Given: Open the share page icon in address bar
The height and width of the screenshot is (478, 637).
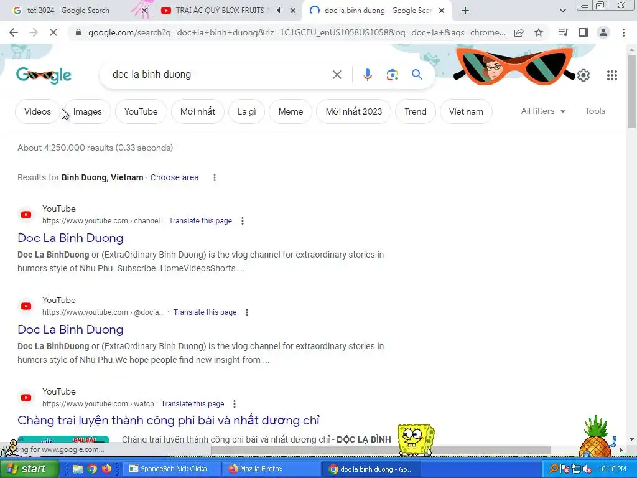Looking at the screenshot, I should [x=519, y=32].
